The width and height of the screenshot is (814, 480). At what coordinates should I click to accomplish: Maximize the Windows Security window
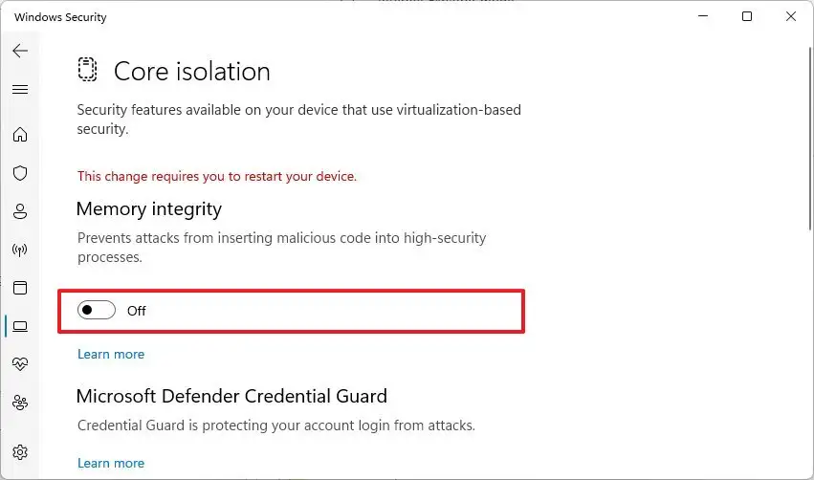point(747,17)
